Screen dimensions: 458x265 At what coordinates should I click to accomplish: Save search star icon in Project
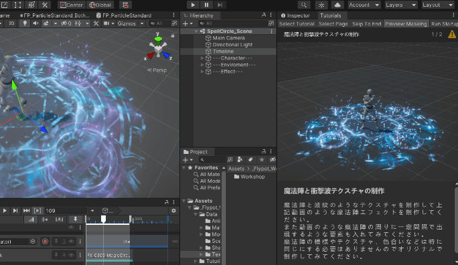pyautogui.click(x=262, y=160)
